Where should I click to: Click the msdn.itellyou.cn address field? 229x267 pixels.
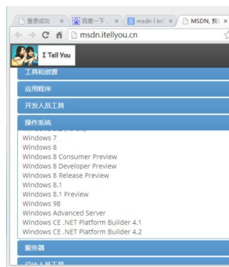click(149, 35)
